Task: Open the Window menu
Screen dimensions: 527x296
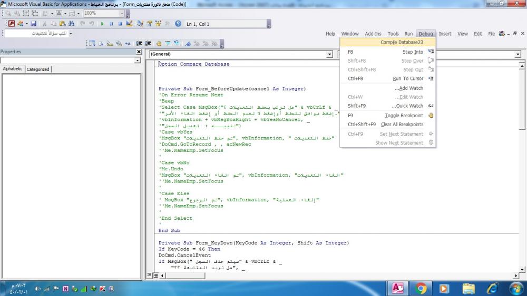Action: click(x=350, y=34)
